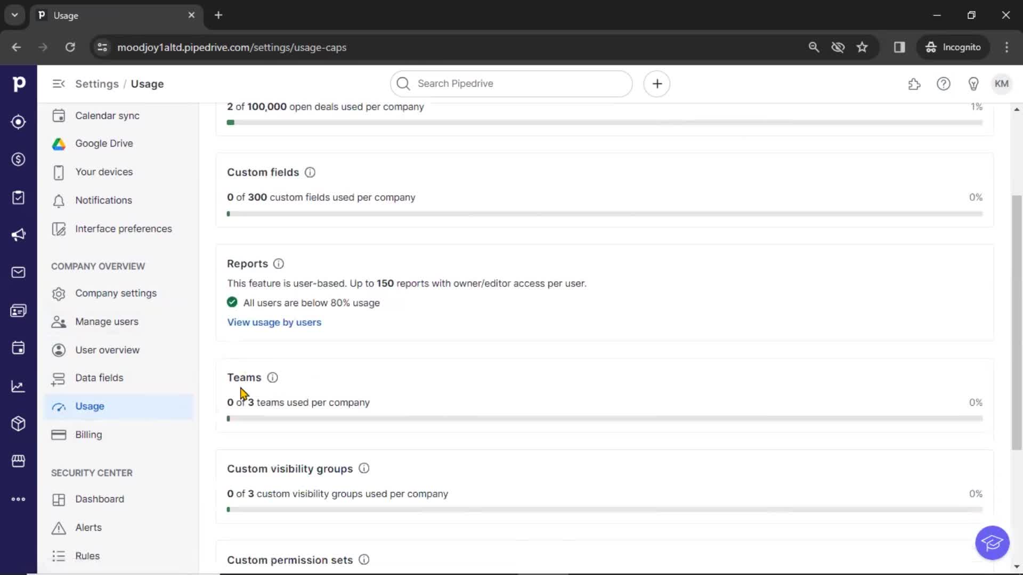Expand the Custom permission sets section
Image resolution: width=1023 pixels, height=575 pixels.
(x=290, y=560)
